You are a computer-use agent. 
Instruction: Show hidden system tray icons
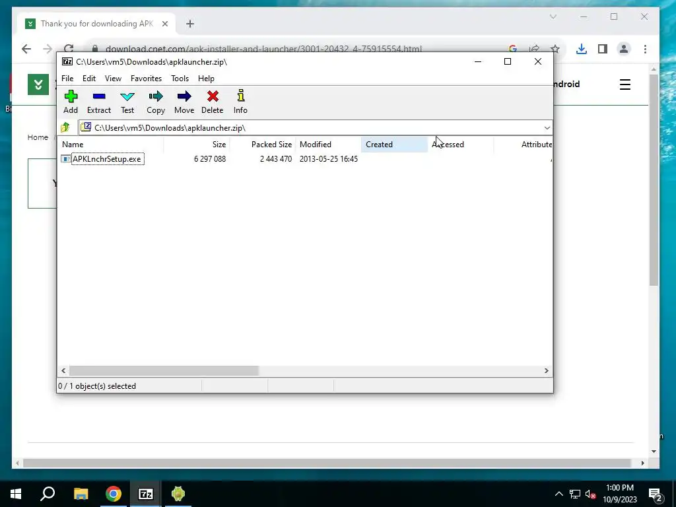[558, 494]
